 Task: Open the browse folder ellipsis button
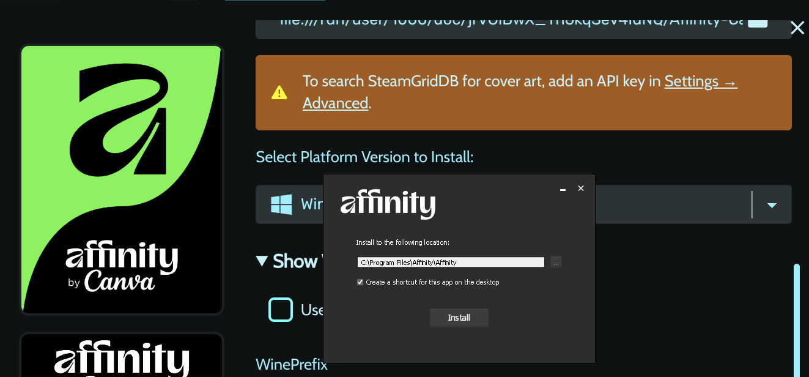point(556,262)
